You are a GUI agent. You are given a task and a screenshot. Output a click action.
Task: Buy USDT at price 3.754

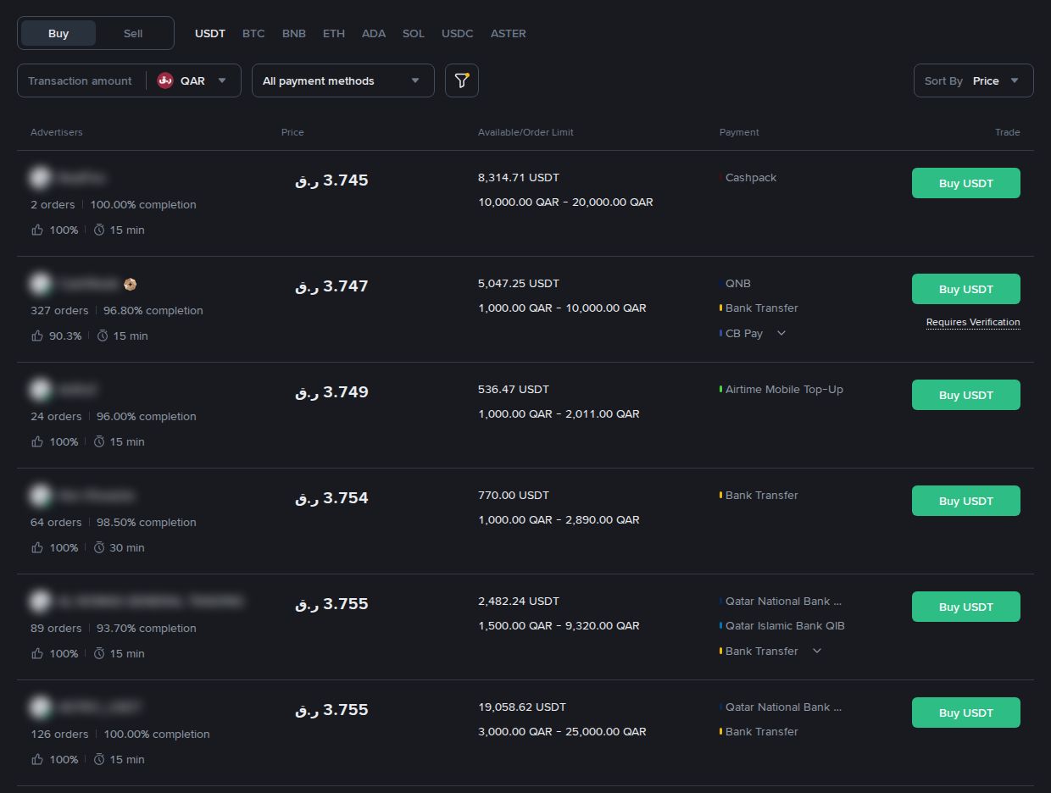point(966,501)
